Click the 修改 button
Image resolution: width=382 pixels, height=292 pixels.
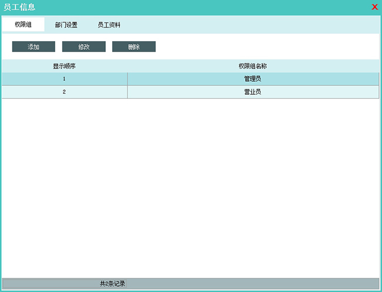[x=84, y=47]
